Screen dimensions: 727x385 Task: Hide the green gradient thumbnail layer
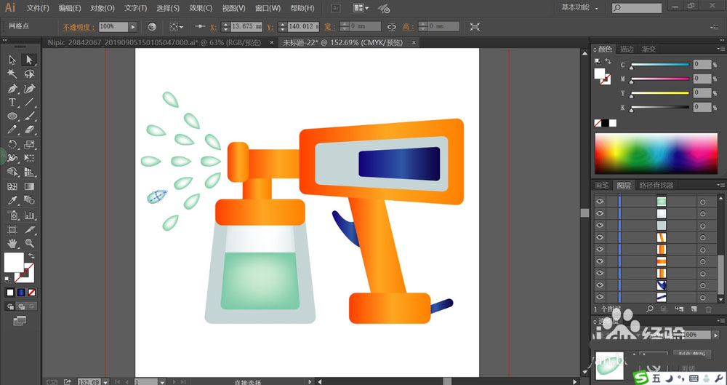[600, 202]
